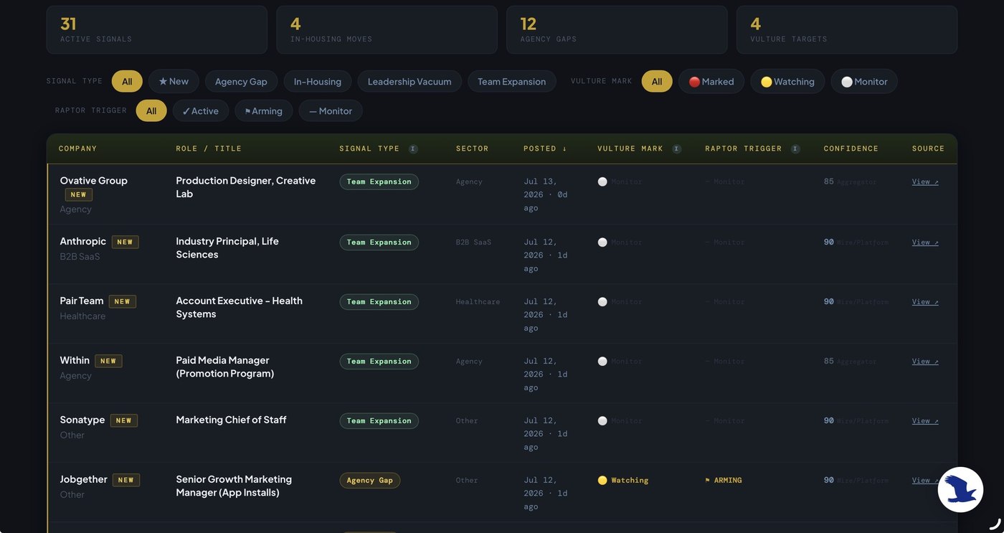
Task: Open View link for Jobgether
Action: pyautogui.click(x=925, y=480)
